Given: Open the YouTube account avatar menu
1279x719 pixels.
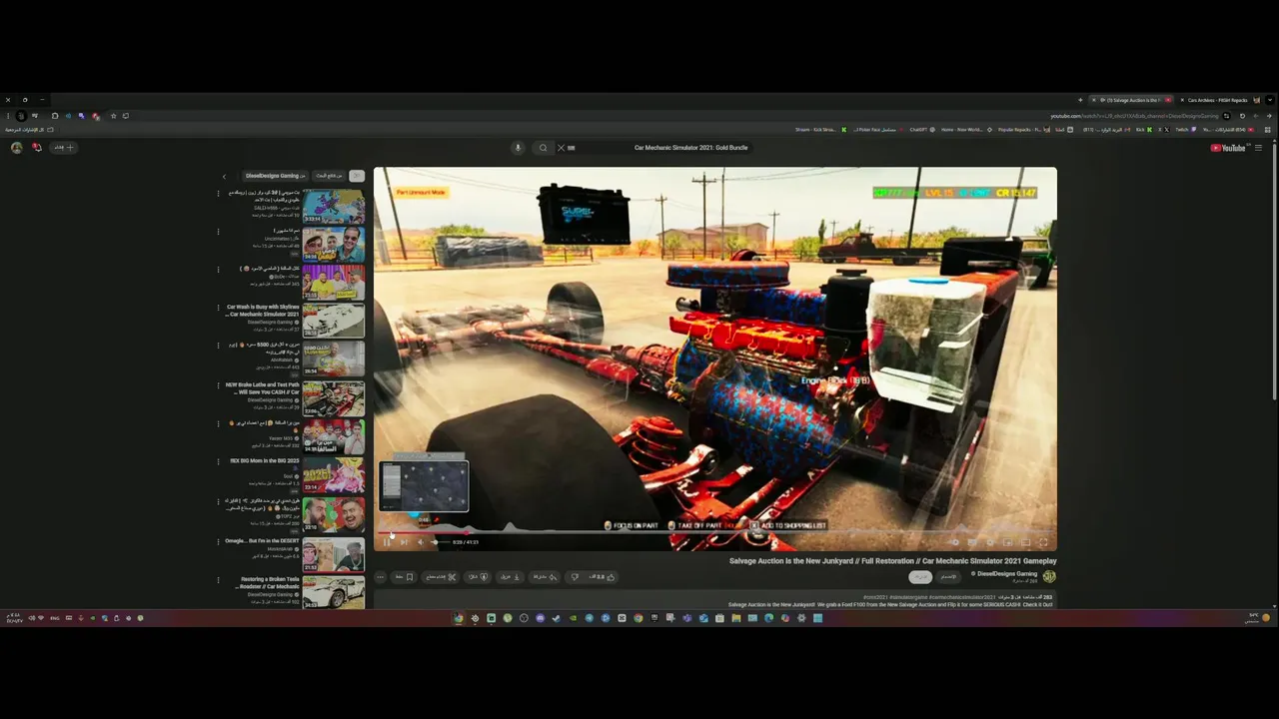Looking at the screenshot, I should (16, 147).
